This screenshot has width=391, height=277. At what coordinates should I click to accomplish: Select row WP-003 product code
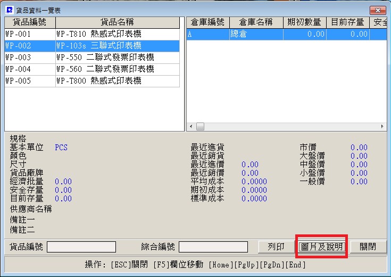pyautogui.click(x=30, y=58)
